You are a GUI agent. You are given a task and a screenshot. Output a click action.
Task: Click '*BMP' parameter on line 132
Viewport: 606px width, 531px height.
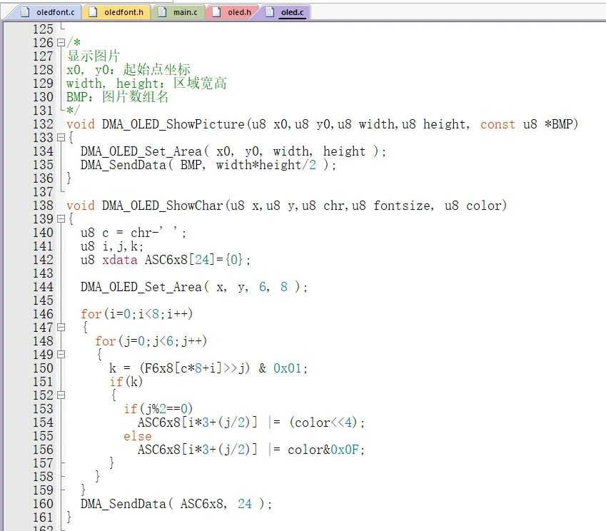pos(558,124)
